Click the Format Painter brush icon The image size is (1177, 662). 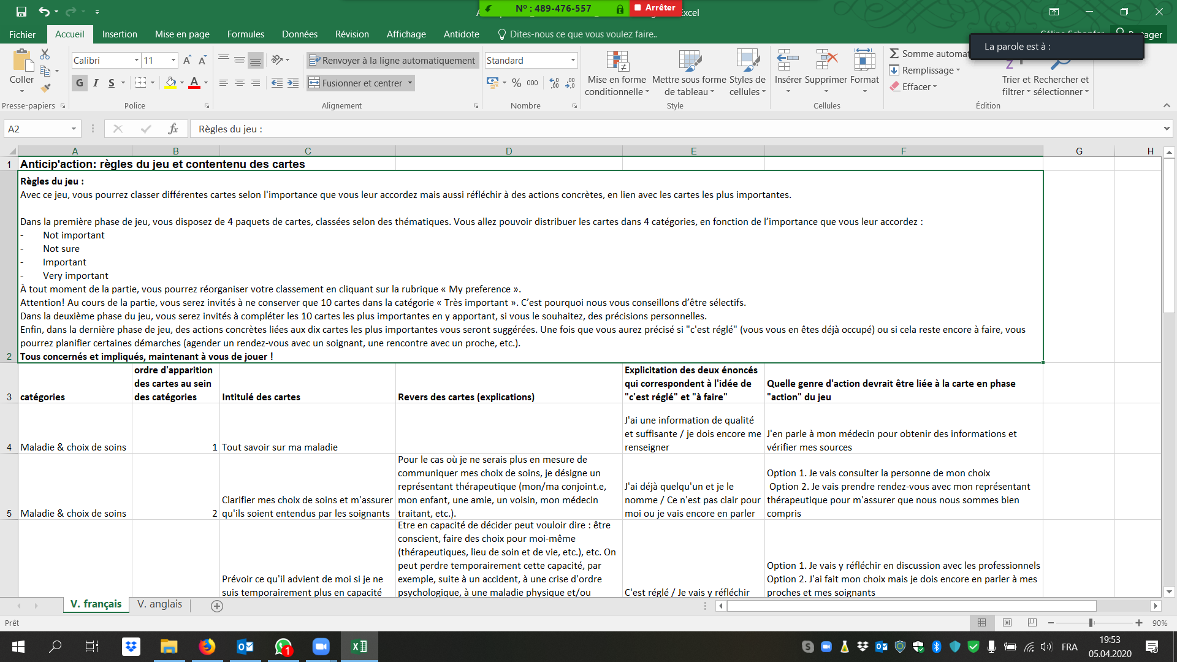pyautogui.click(x=45, y=88)
